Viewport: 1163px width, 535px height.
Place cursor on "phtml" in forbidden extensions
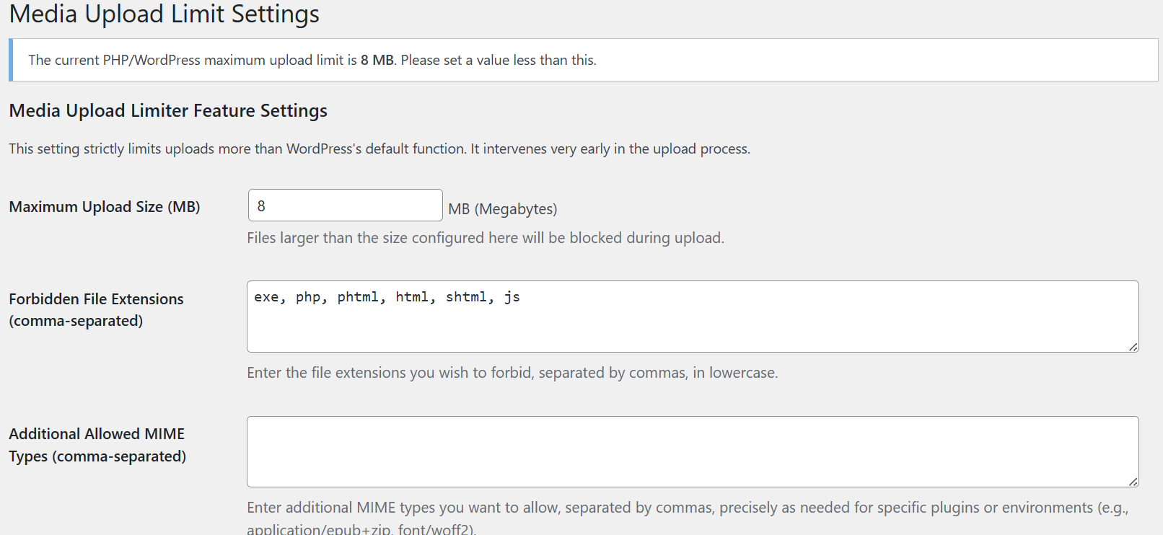358,297
